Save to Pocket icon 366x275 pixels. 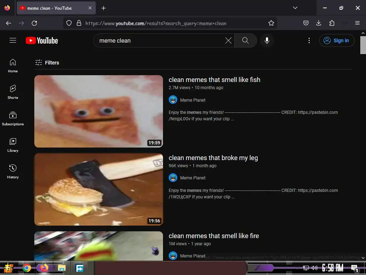point(306,23)
